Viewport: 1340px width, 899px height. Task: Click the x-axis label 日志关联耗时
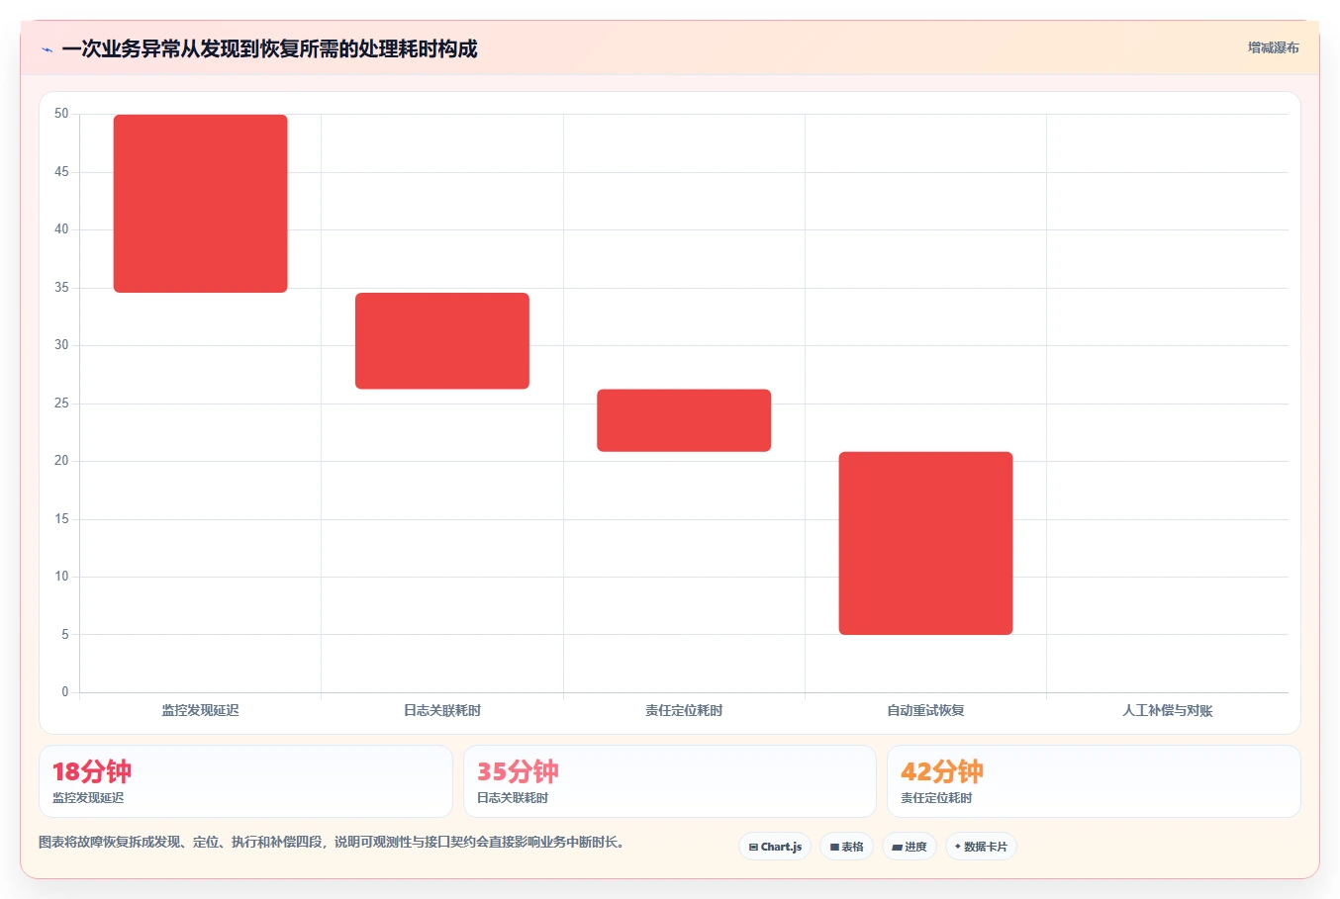tap(442, 710)
